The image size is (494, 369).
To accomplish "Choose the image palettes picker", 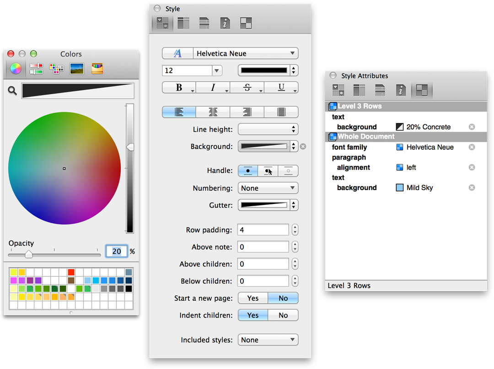I will [x=77, y=68].
